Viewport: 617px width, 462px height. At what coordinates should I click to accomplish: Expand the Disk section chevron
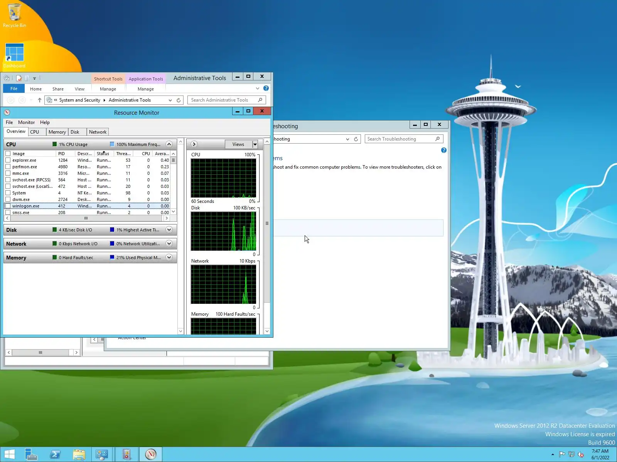(x=169, y=229)
